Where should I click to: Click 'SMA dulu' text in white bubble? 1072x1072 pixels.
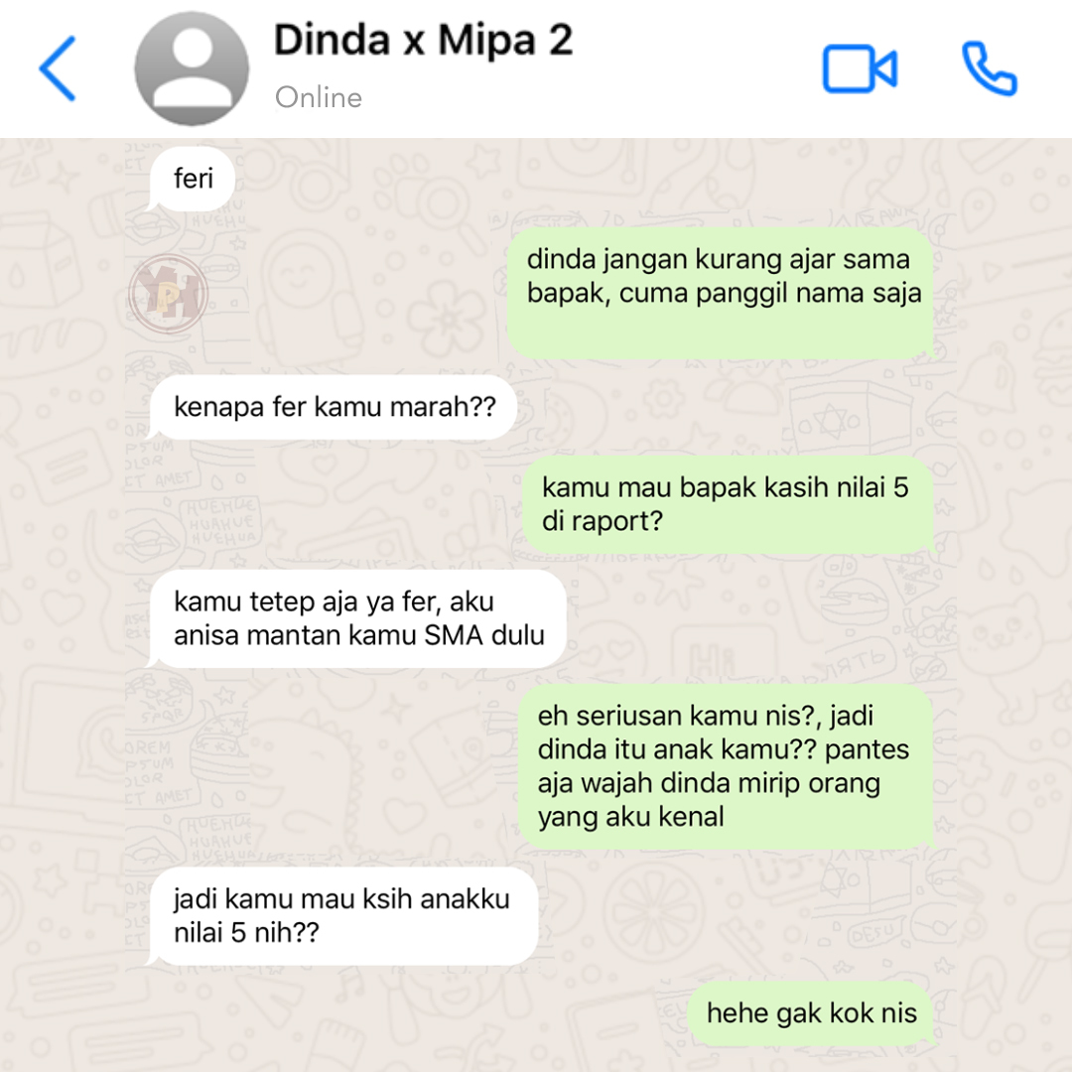click(x=484, y=635)
